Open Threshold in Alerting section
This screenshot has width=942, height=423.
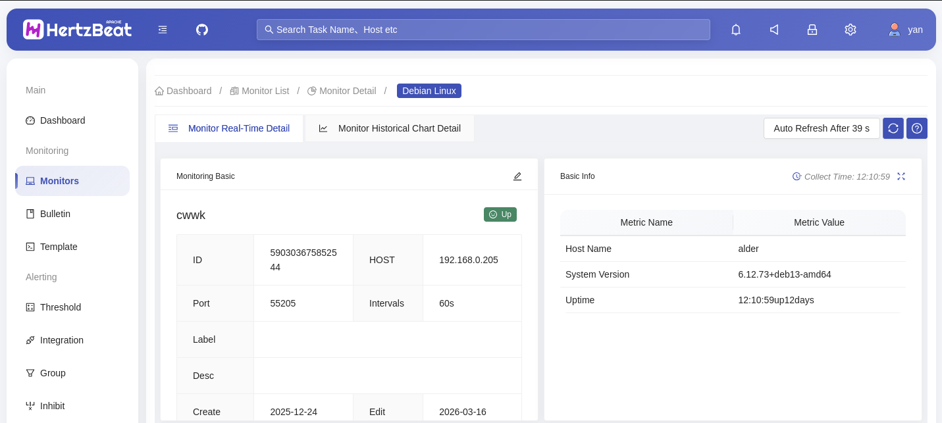(60, 307)
